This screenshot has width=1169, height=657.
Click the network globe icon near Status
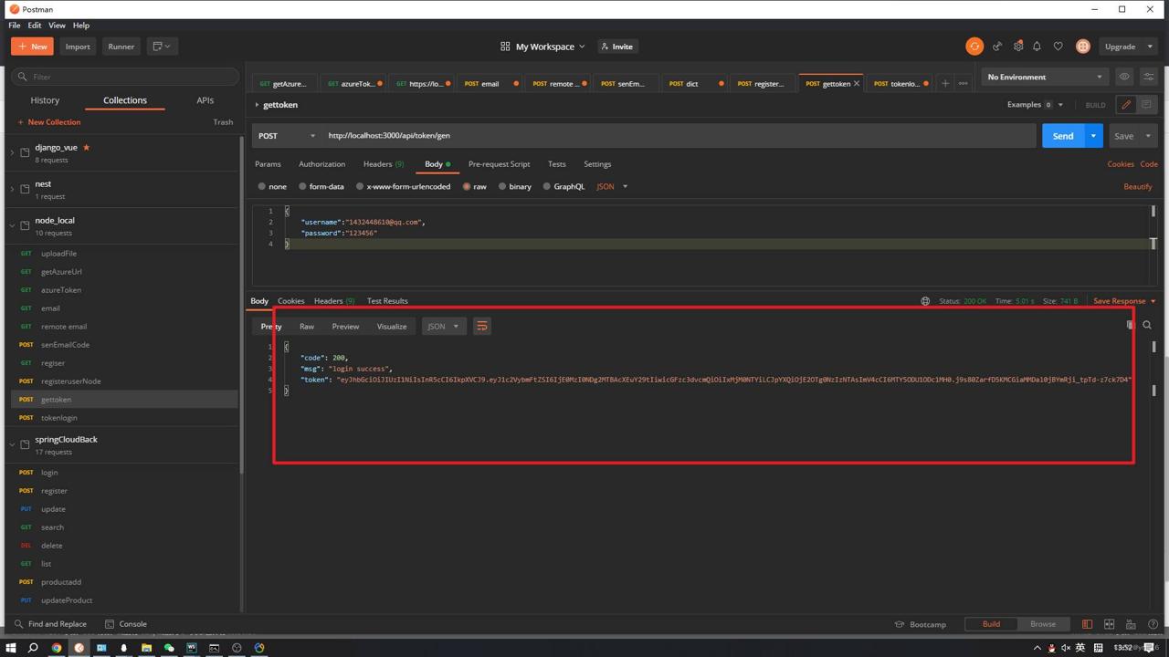pos(925,301)
